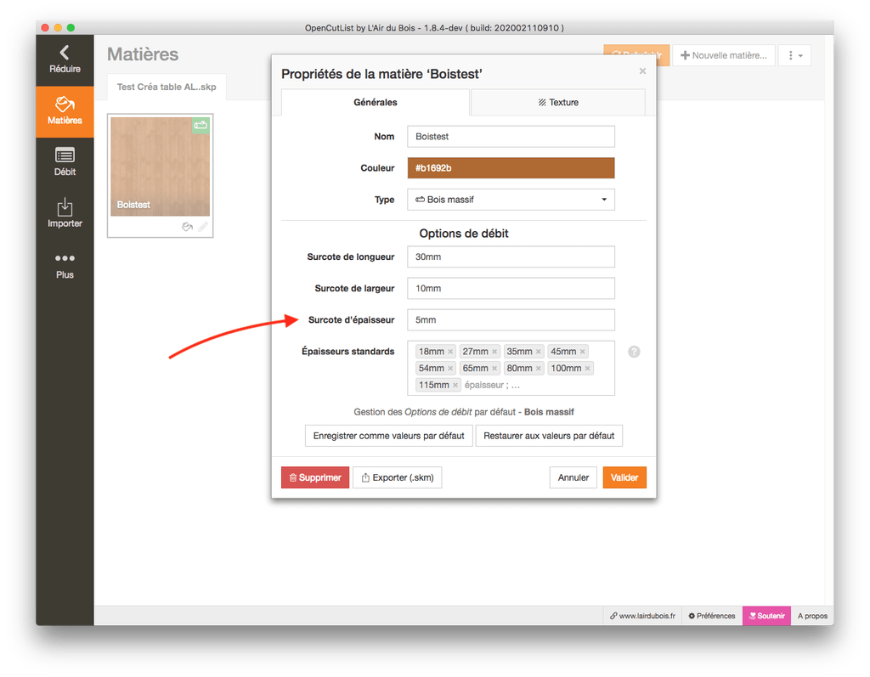Open the Type dropdown showing Bois massif
The width and height of the screenshot is (870, 677).
click(511, 200)
